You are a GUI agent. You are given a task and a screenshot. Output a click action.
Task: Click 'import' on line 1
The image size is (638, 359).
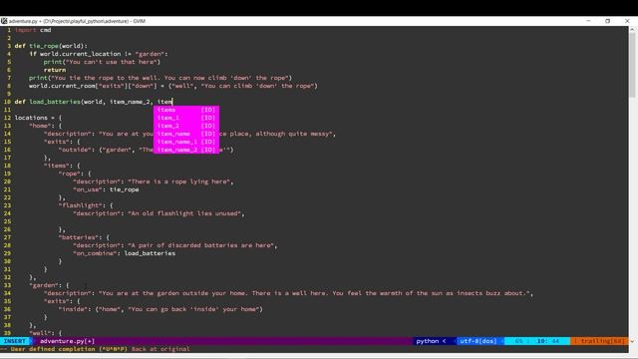[x=25, y=30]
